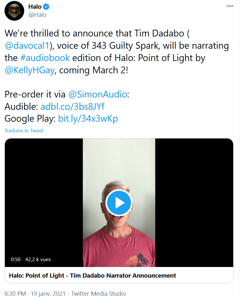Click the Halo display name
The width and height of the screenshot is (240, 297).
(35, 7)
